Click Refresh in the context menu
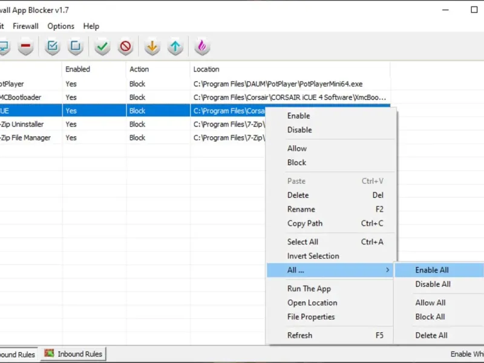 [299, 335]
